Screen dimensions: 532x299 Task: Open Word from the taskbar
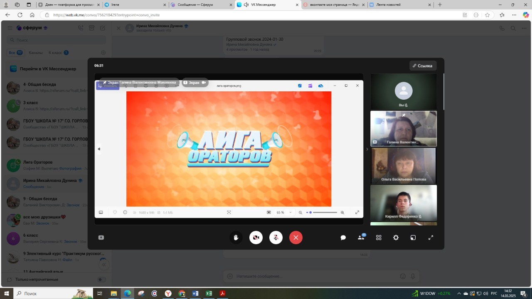tap(195, 293)
